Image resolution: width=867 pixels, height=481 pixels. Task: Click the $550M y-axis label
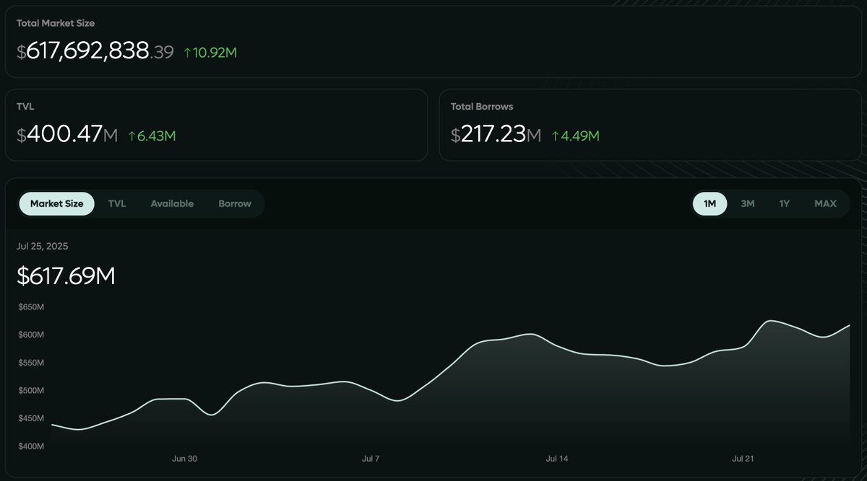[31, 363]
